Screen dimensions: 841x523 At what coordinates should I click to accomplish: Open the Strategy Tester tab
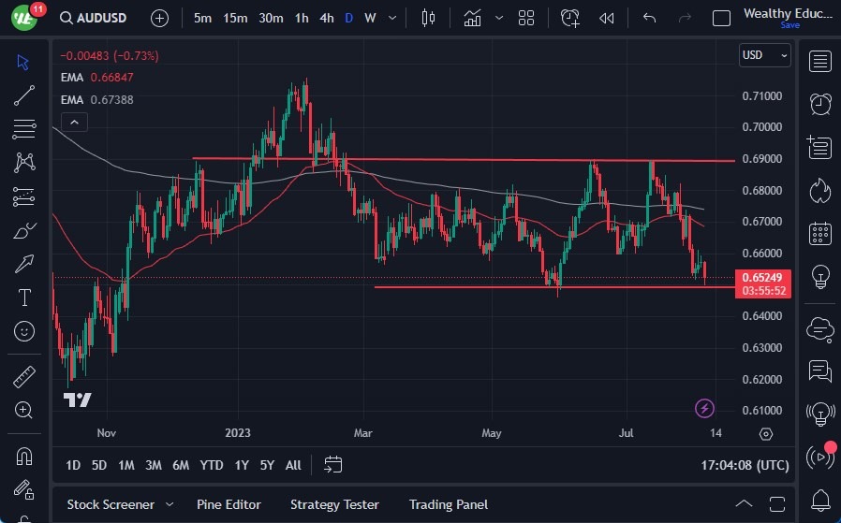pyautogui.click(x=334, y=504)
